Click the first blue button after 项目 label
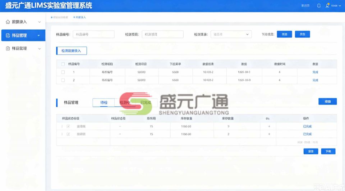Viewport: 345px width, 191px height. (x=285, y=34)
